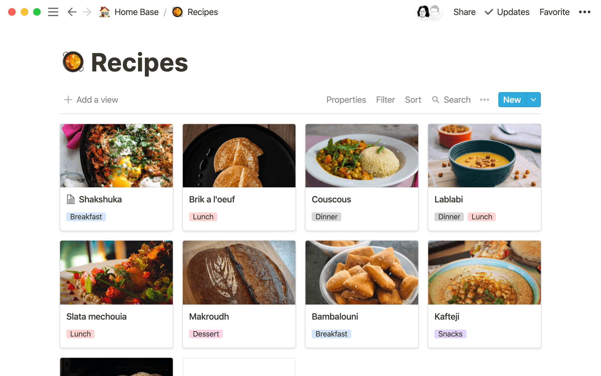This screenshot has width=601, height=376.
Task: Click the Snacks tag on Kafteji
Action: coord(450,334)
